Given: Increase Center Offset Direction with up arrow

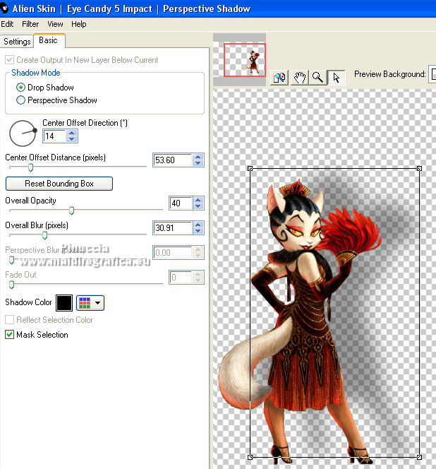Looking at the screenshot, I should tap(72, 133).
